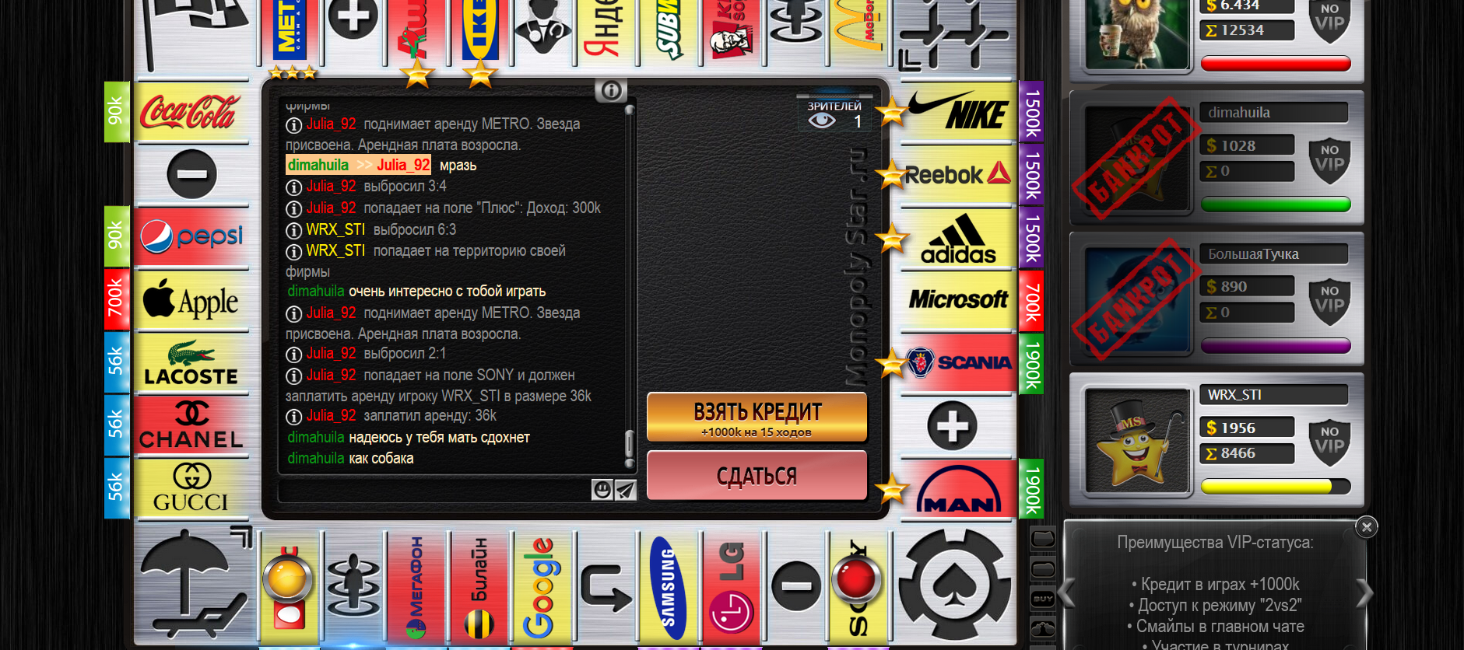
Task: Click БольшаяТучка NO VIP badge
Action: 1329,300
